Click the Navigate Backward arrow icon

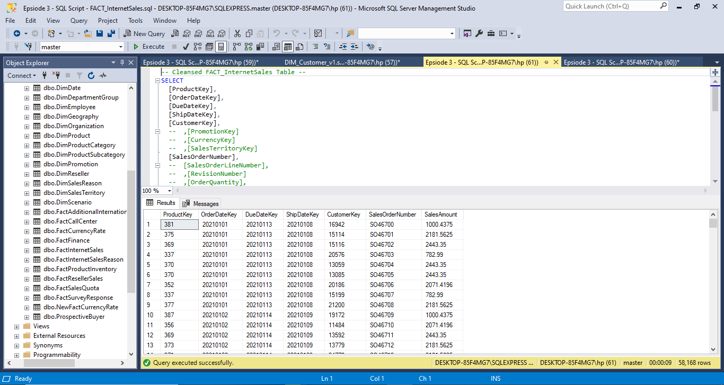click(17, 33)
